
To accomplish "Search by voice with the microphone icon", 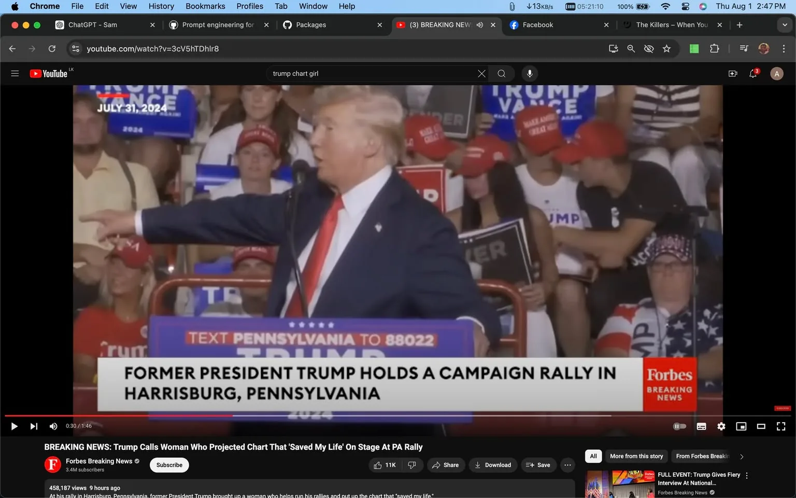I will tap(529, 73).
